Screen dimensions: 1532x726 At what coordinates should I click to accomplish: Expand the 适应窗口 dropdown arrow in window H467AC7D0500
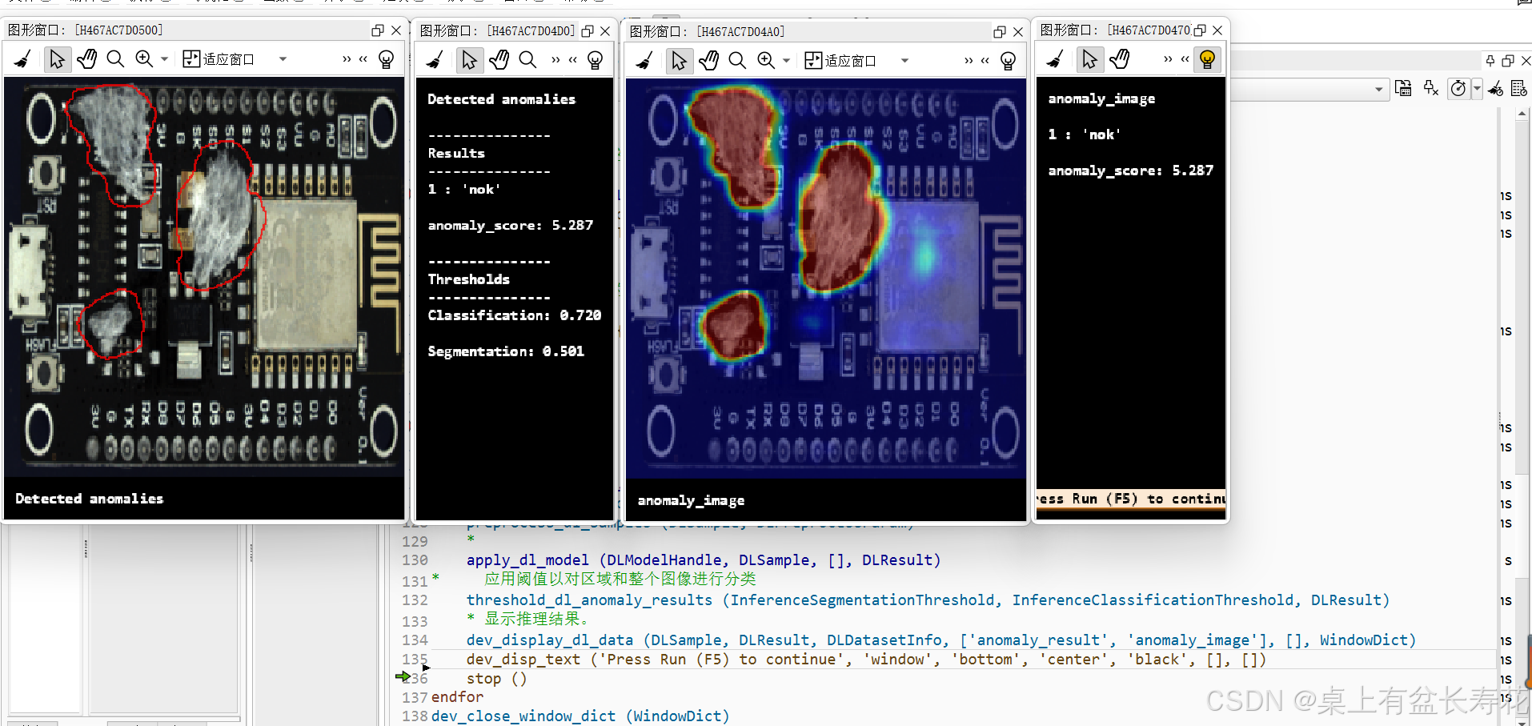click(283, 59)
